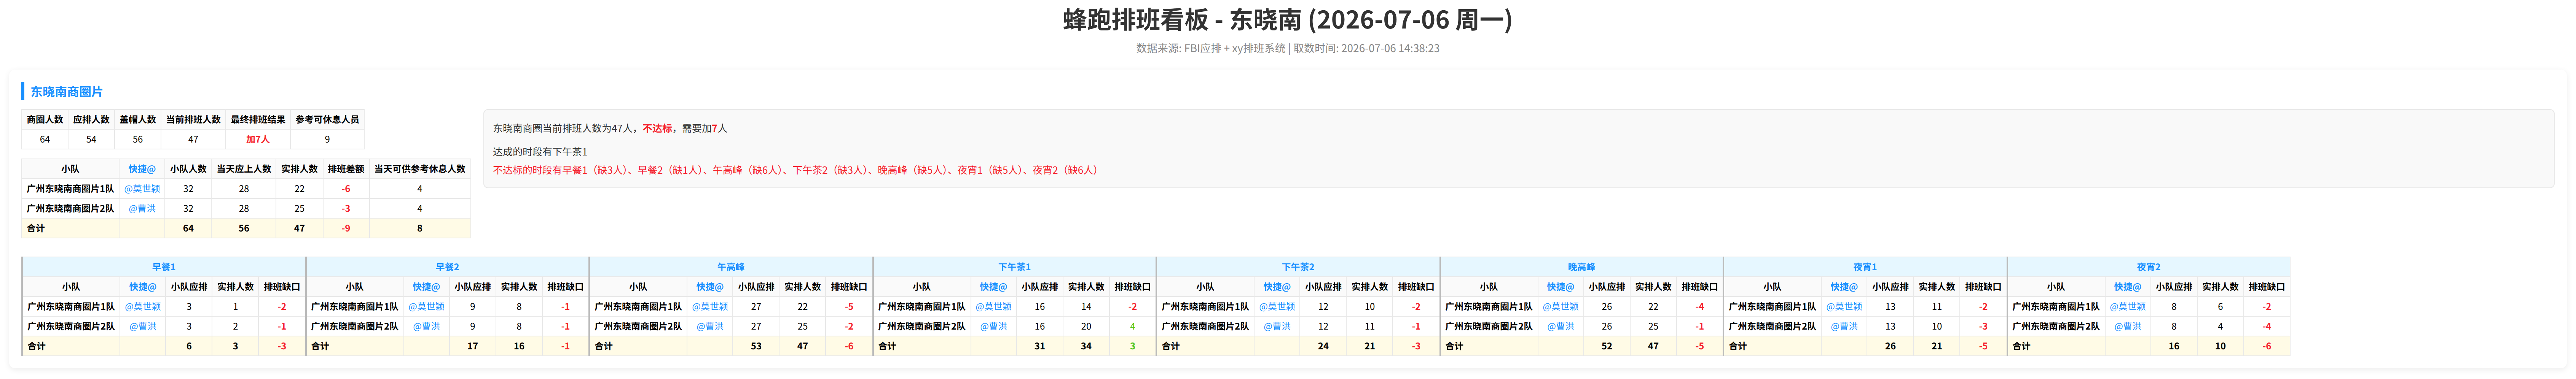Click the 快捷@ header in the 午高峰 table
This screenshot has height=379, width=2576.
pos(710,287)
